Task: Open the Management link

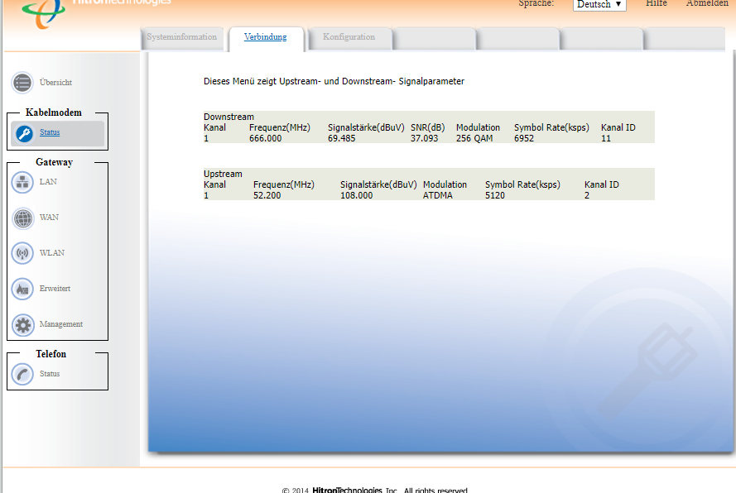Action: (x=61, y=324)
